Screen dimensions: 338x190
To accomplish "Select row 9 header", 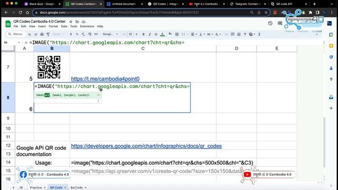I will click(x=8, y=118).
